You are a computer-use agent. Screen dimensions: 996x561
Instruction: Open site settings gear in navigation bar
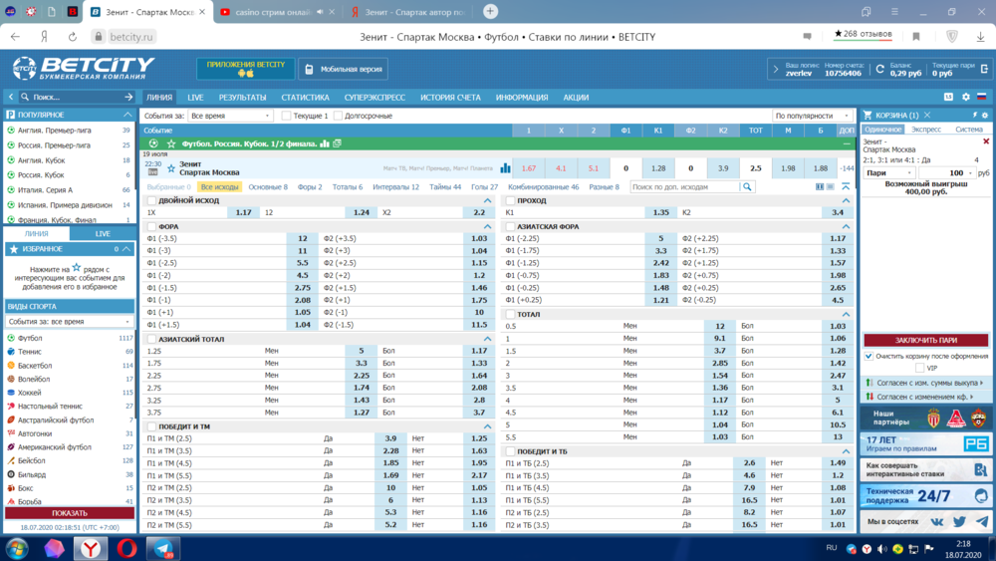click(965, 98)
